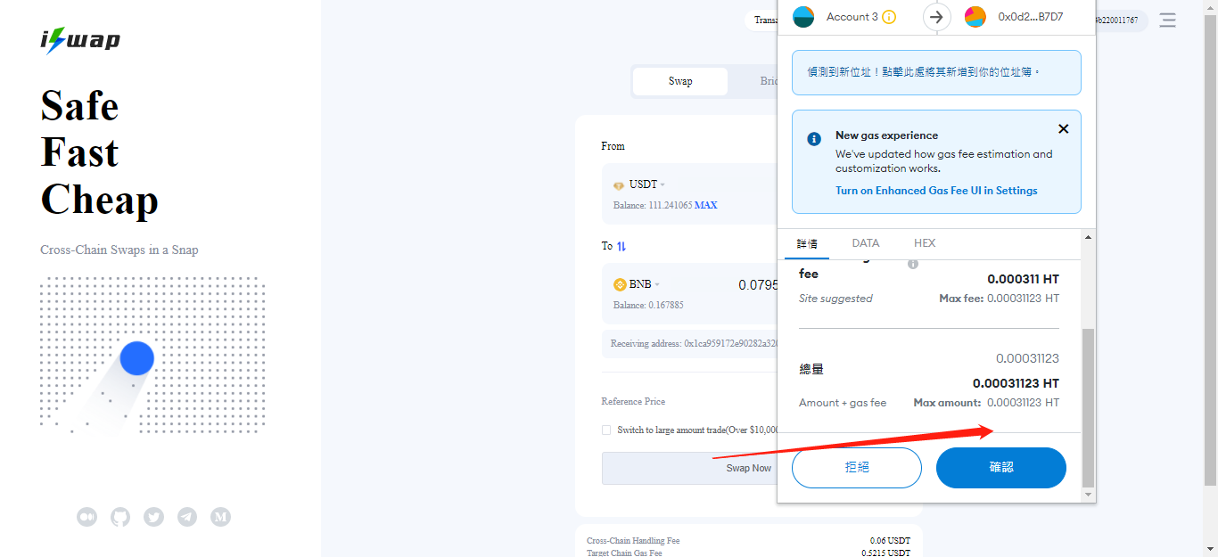Select the 詳情 tab in MetaMask
1218x557 pixels.
click(807, 243)
